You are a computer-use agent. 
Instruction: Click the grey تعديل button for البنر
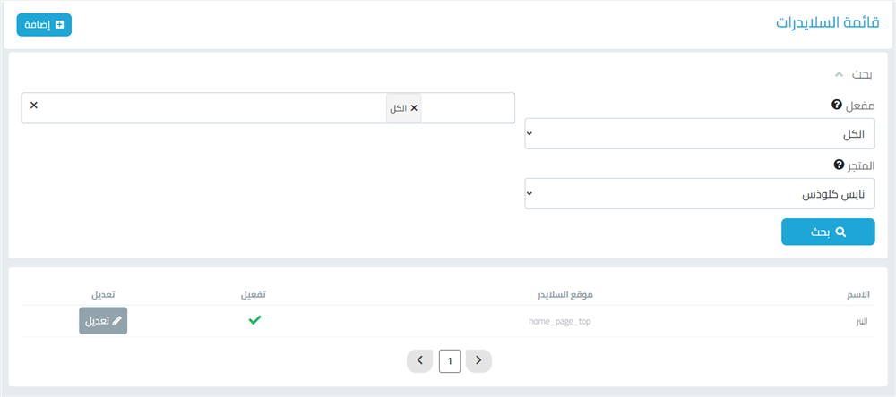point(103,320)
